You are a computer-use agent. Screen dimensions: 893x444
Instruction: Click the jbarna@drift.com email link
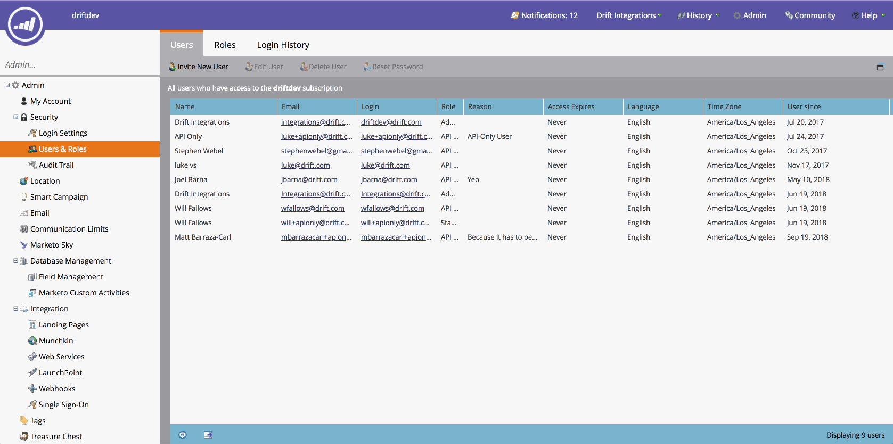[x=309, y=179]
